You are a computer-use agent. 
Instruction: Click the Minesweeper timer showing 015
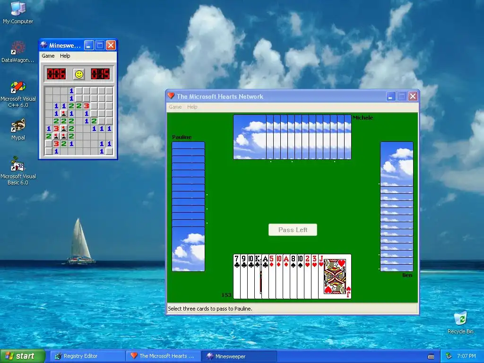(x=100, y=74)
